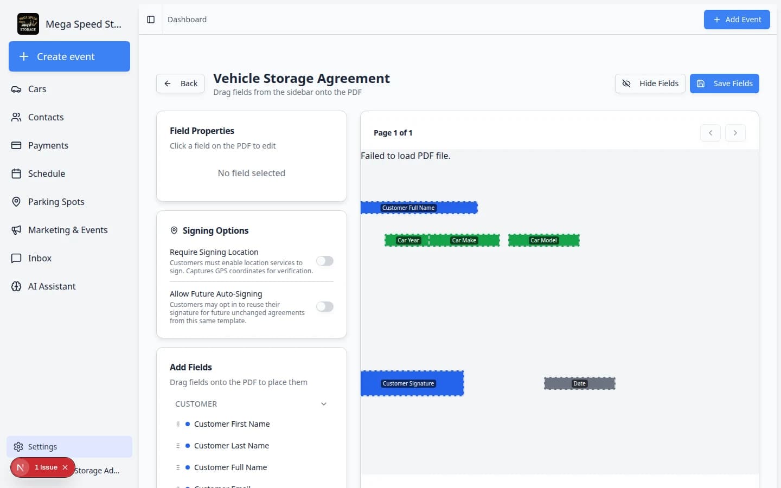Screen dimensions: 781x488
Task: Open Payments section
Action: click(x=69, y=145)
